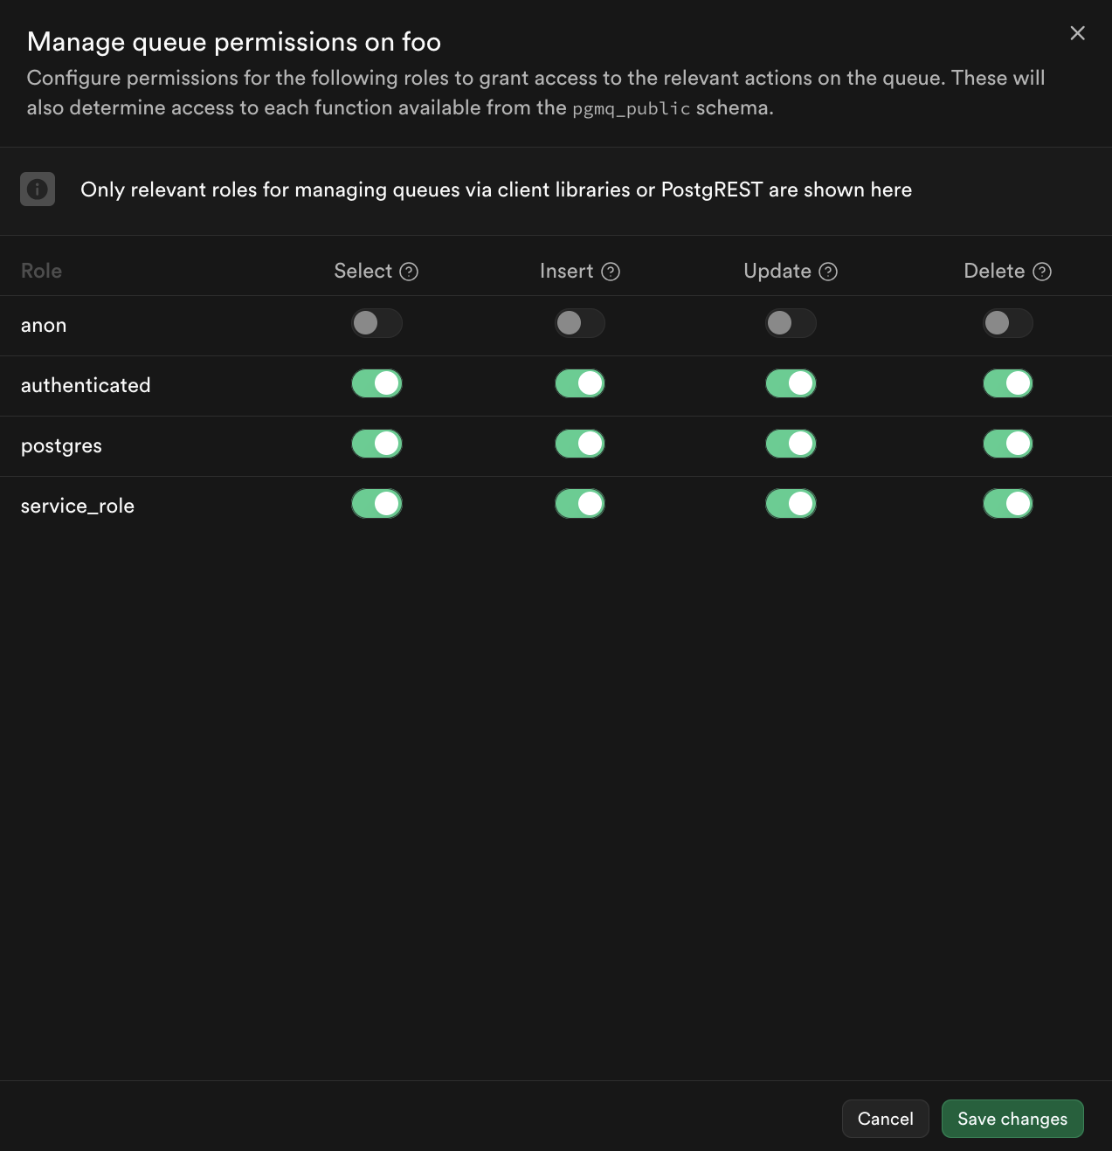Screen dimensions: 1112x1151
Task: Open the Insert permission help icon
Action: [611, 272]
